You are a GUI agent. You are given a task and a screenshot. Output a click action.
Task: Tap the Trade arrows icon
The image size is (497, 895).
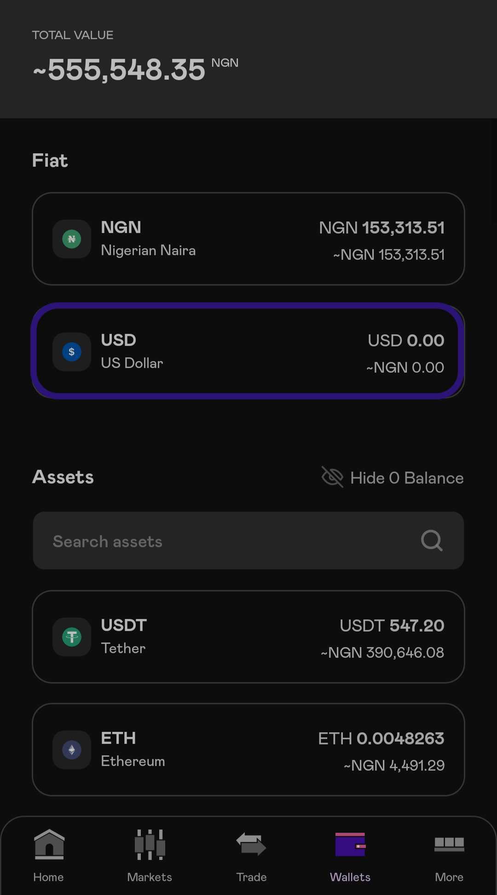(251, 844)
